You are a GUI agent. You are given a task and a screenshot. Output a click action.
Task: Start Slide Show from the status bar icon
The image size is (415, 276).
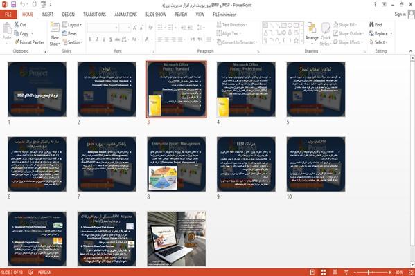pos(346,273)
